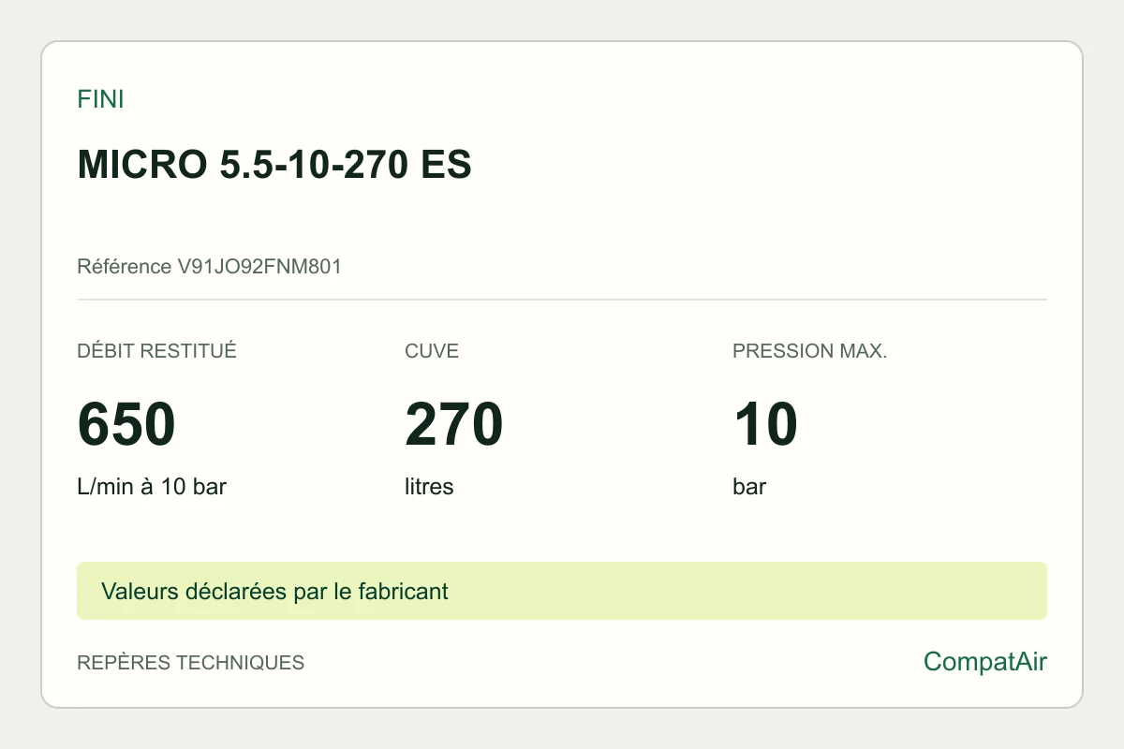The image size is (1124, 749).
Task: Click the bar unit under pressure
Action: [749, 487]
